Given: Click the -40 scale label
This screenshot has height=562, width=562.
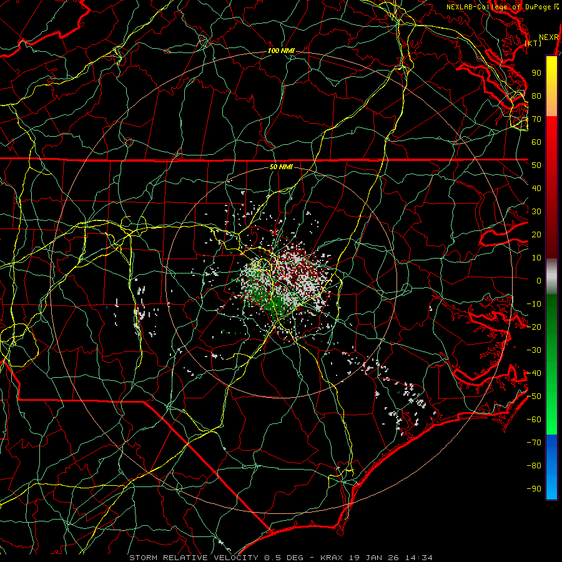Looking at the screenshot, I should (x=534, y=373).
